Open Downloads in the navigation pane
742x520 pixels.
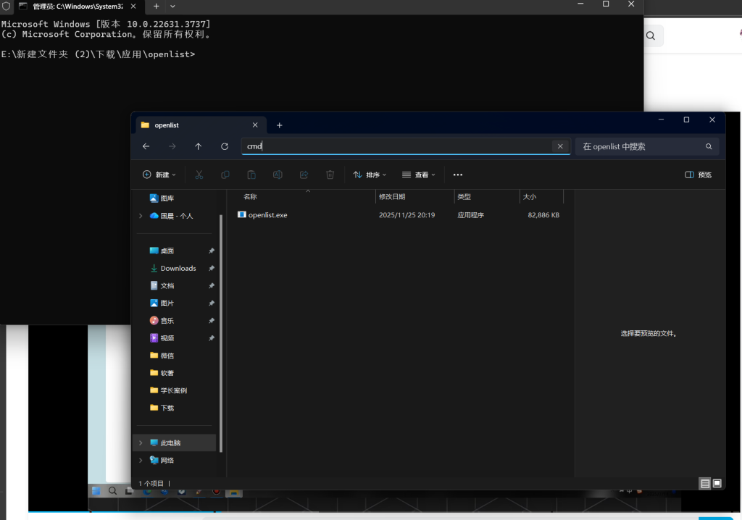coord(178,268)
